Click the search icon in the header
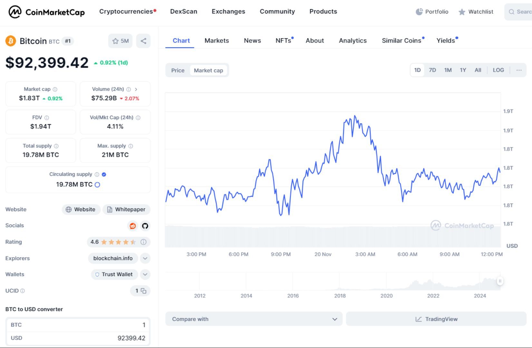Image resolution: width=532 pixels, height=348 pixels. pos(511,12)
